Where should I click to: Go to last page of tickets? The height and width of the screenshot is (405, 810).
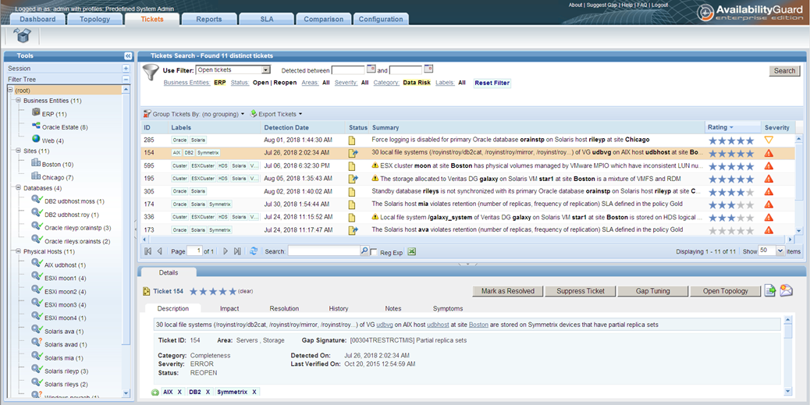click(237, 251)
